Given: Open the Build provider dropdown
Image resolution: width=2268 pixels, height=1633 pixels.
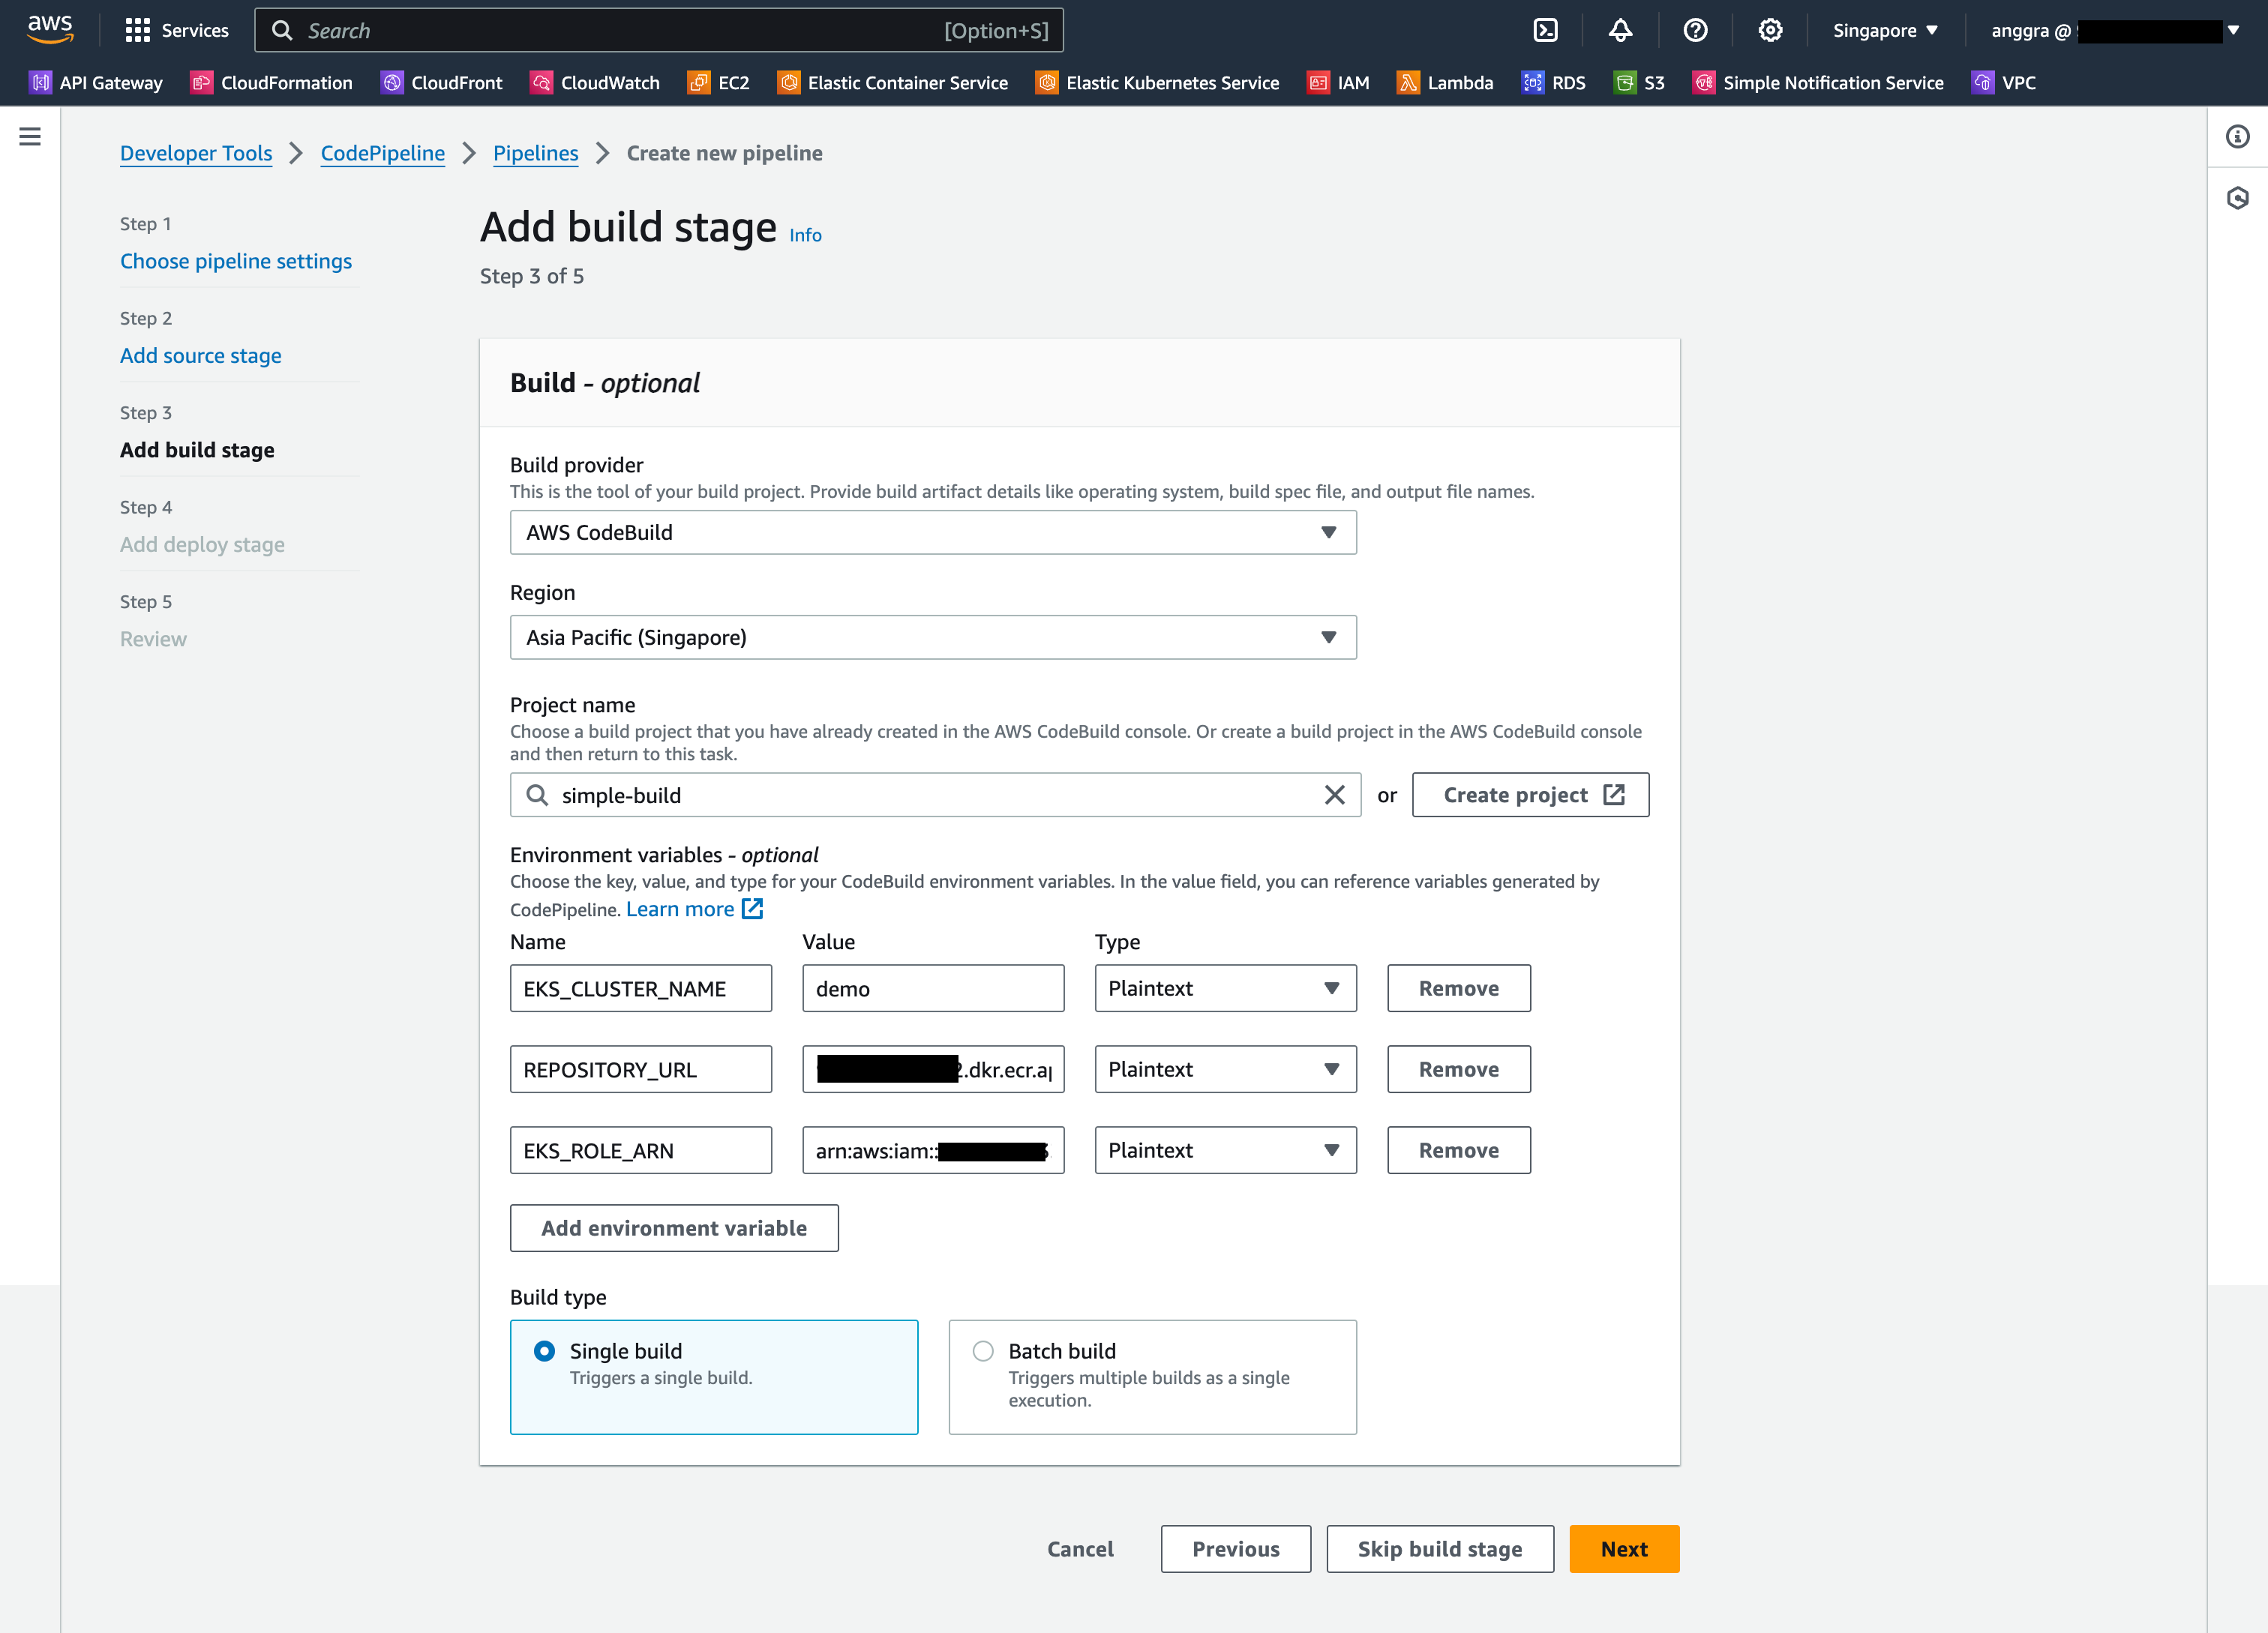Looking at the screenshot, I should [932, 532].
